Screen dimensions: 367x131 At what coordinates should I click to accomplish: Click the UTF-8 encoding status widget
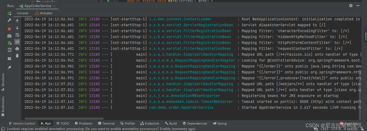(x=336, y=129)
